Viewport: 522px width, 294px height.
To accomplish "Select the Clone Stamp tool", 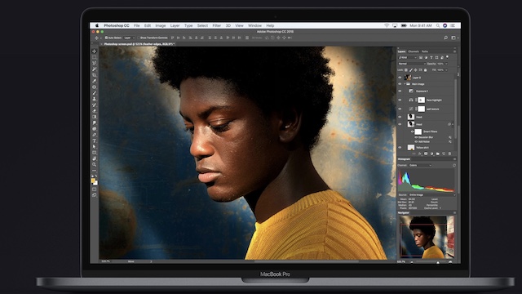I will tap(95, 99).
